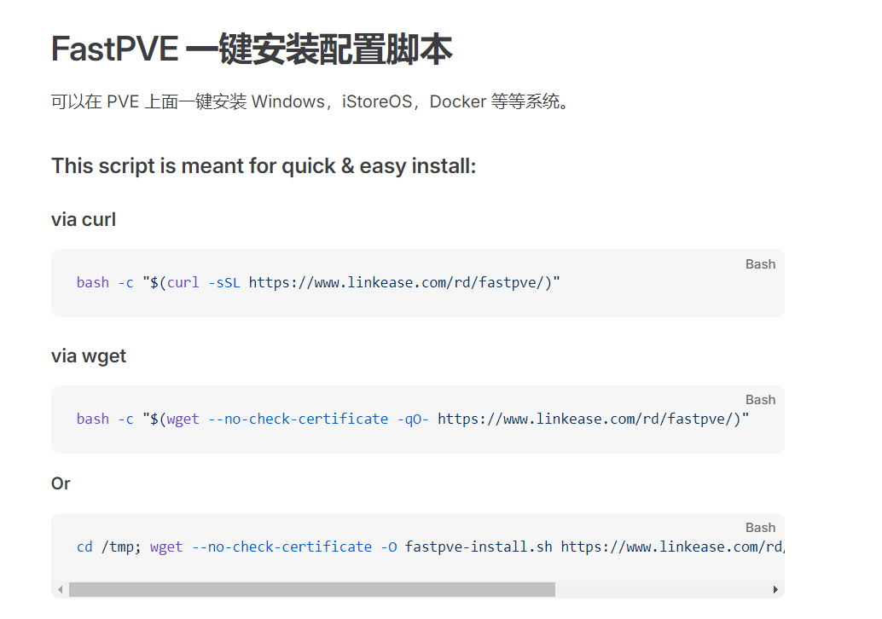Click the 'via curl' subheading
The width and height of the screenshot is (882, 619).
point(84,219)
